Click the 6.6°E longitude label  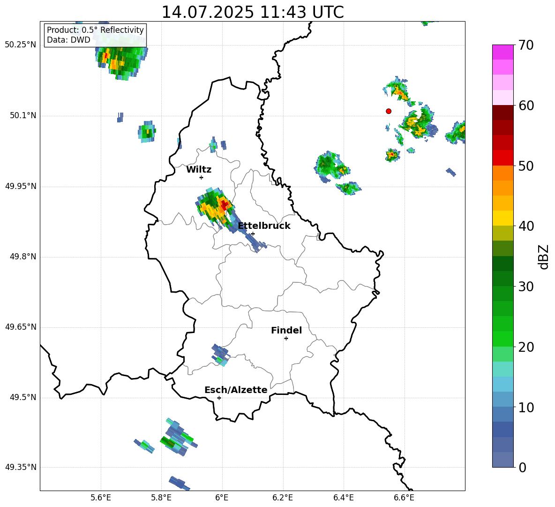(404, 498)
